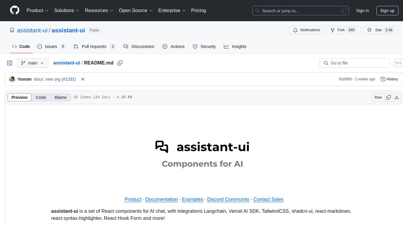Open the Enterprise menu

coord(172,10)
